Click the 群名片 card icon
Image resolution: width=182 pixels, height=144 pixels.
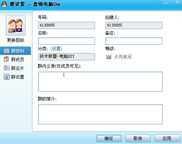(x=7, y=68)
